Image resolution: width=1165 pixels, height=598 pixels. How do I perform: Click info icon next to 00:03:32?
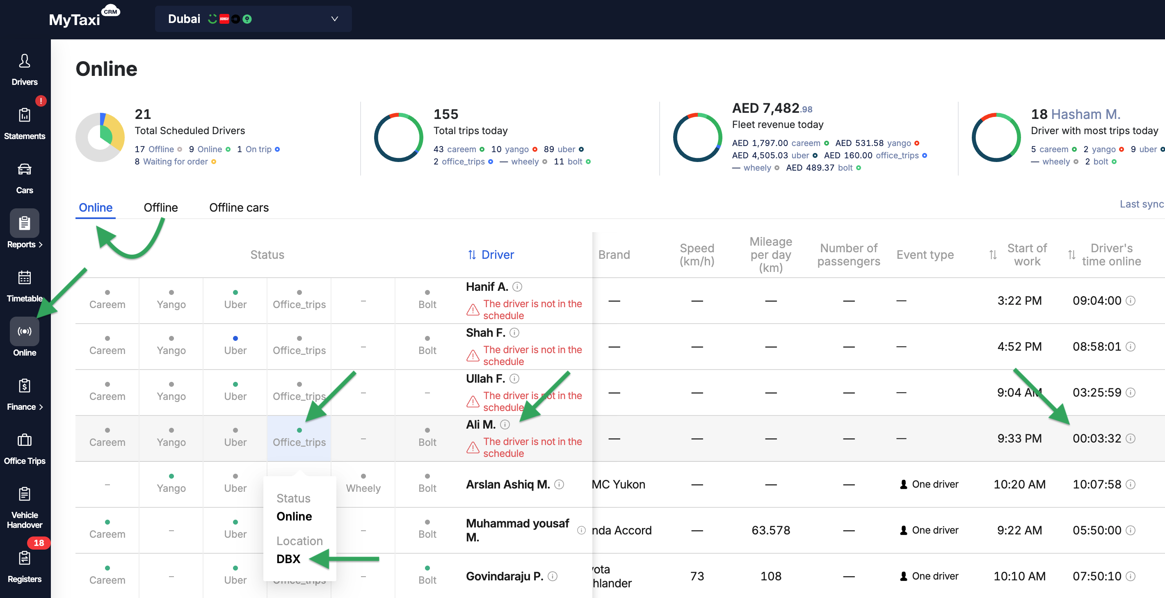pyautogui.click(x=1130, y=438)
